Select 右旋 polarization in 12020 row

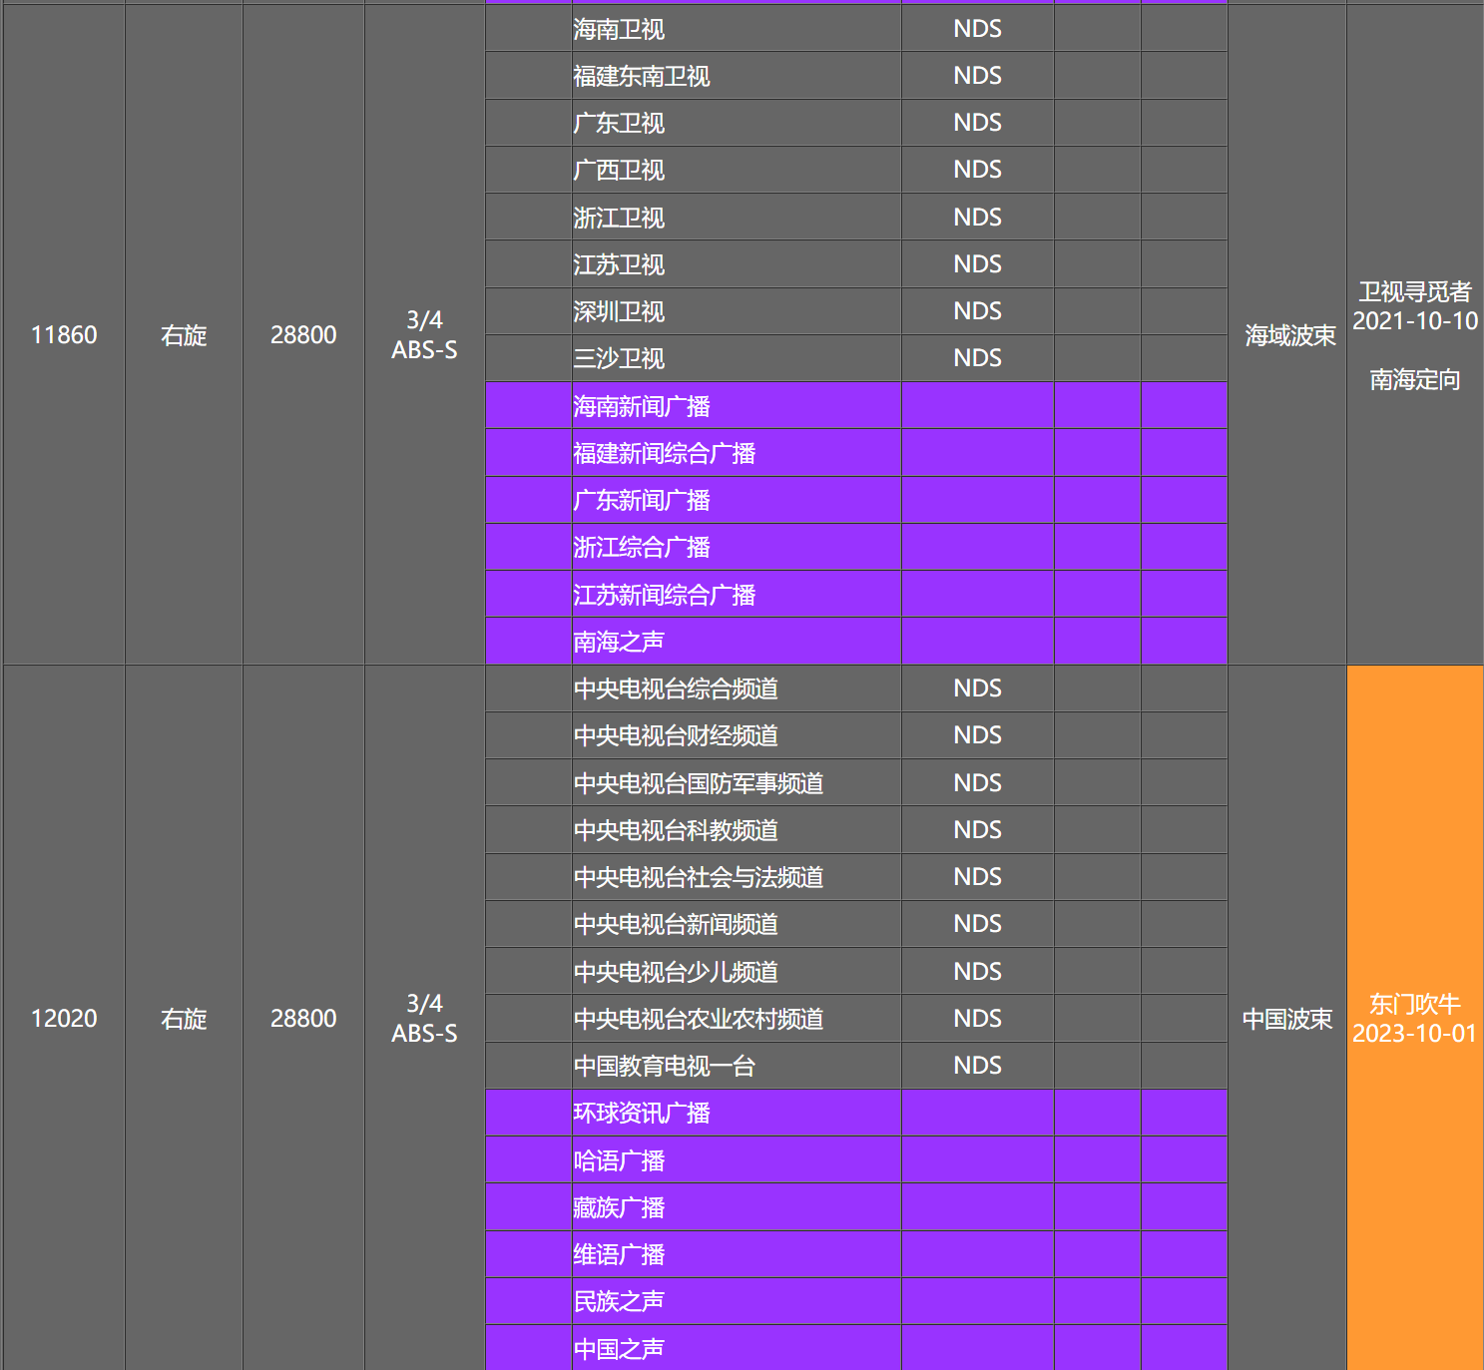184,1018
